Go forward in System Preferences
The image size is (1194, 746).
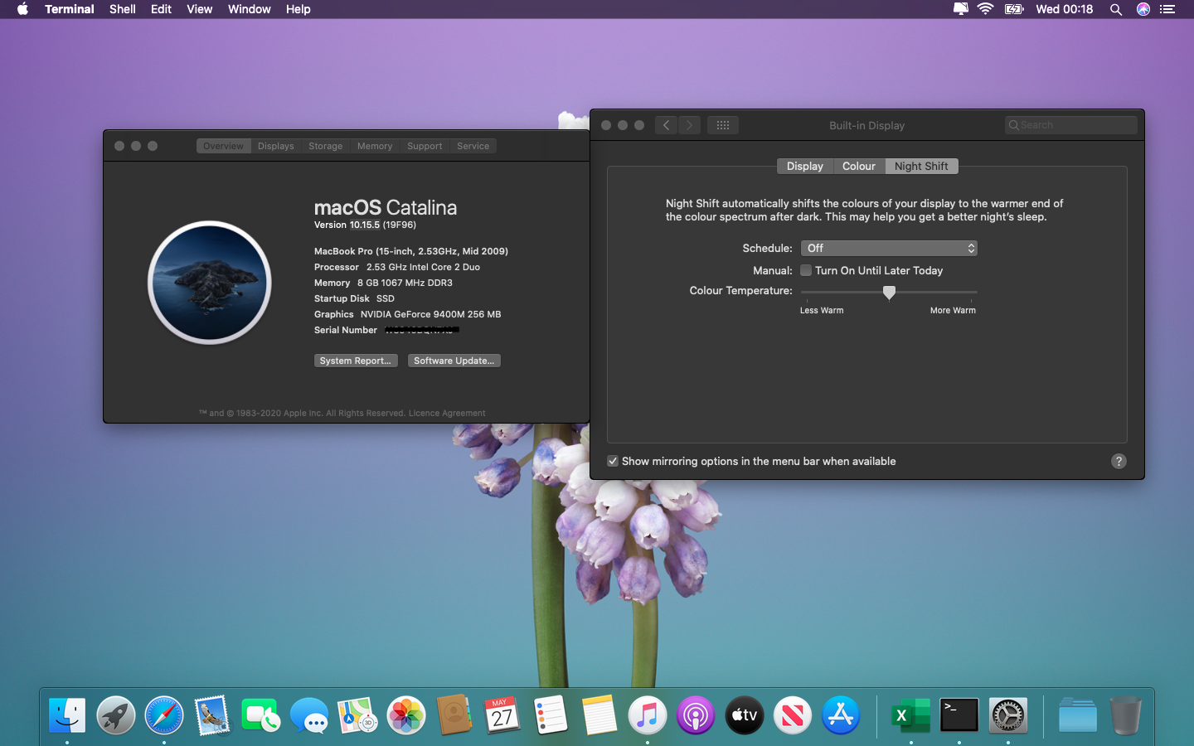click(689, 125)
